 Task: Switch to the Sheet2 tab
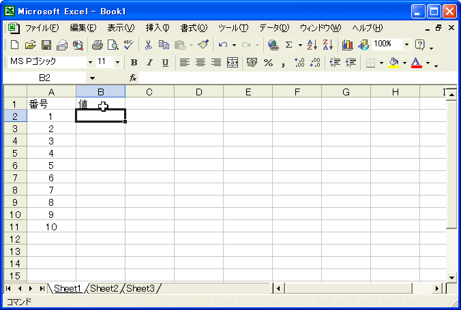104,289
